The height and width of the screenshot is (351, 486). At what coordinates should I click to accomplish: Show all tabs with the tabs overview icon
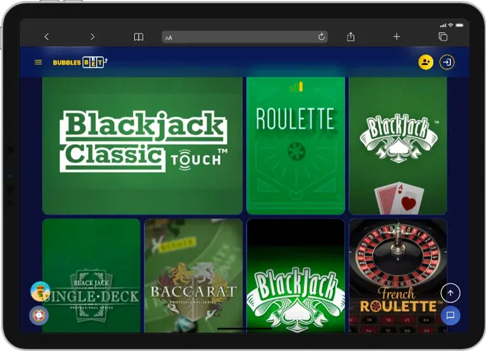(x=442, y=37)
